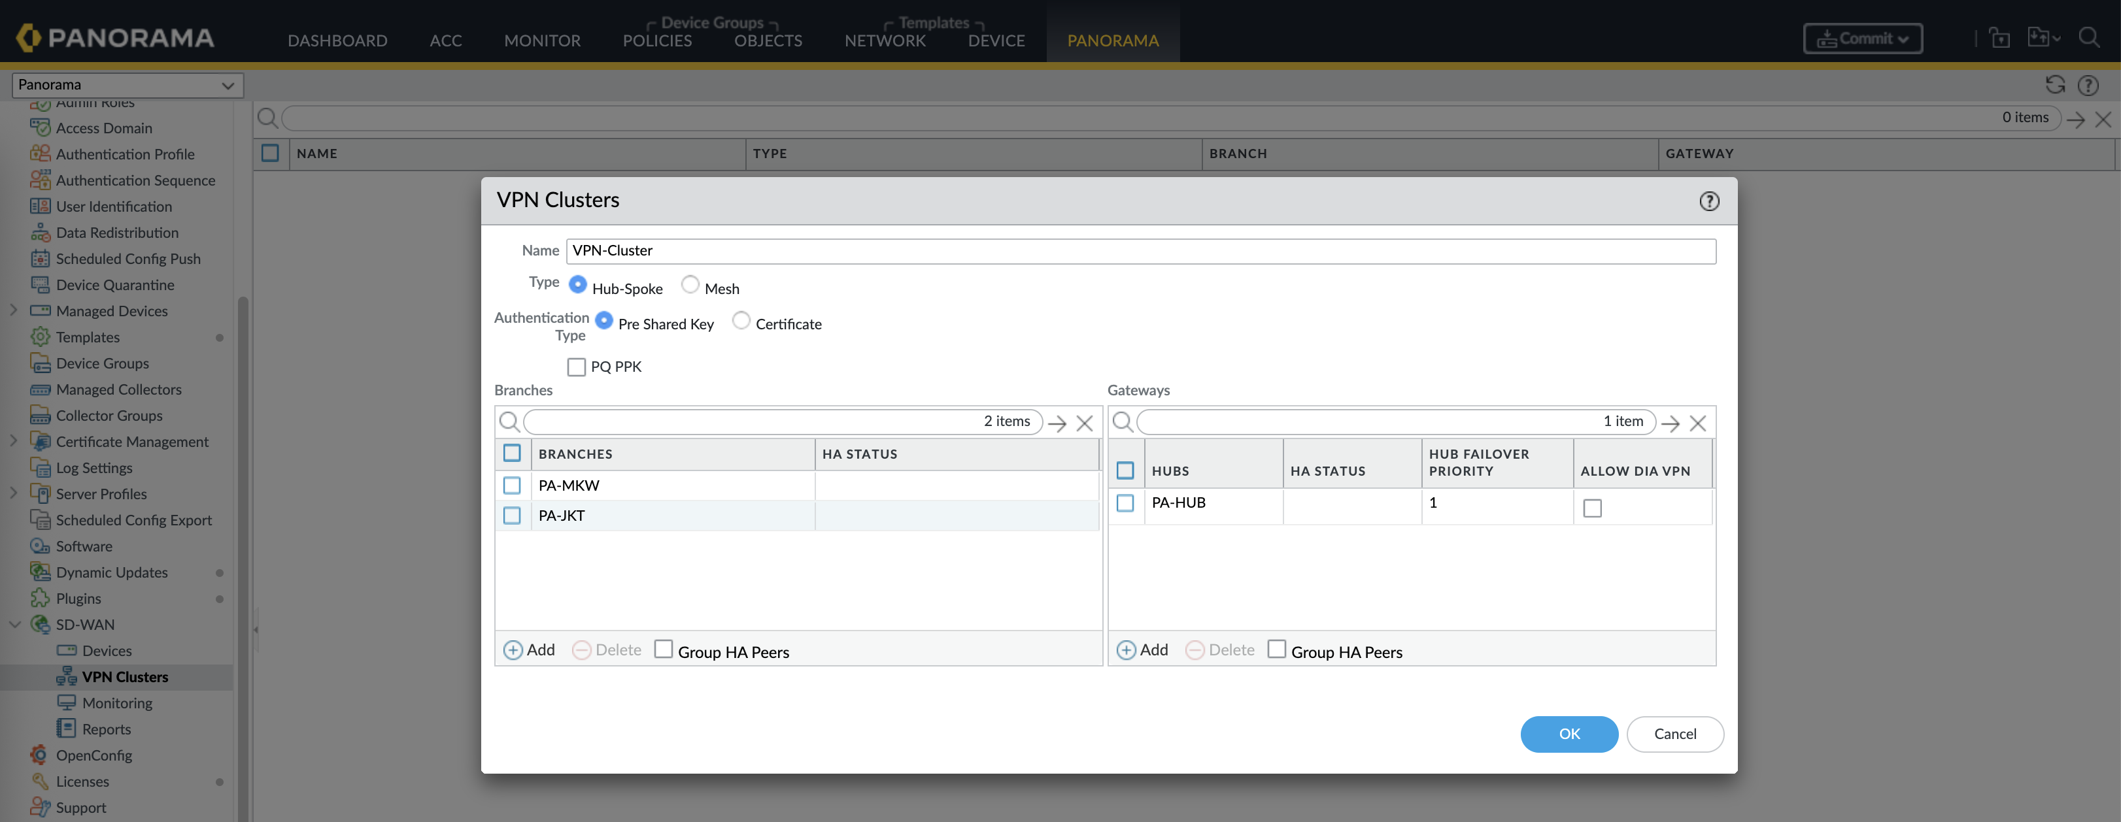This screenshot has width=2121, height=822.
Task: Choose Certificate authentication type
Action: [741, 320]
